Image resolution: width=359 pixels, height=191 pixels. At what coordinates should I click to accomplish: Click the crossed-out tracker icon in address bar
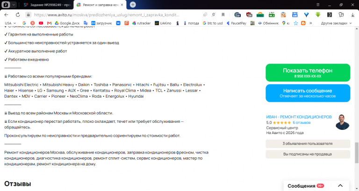point(214,14)
